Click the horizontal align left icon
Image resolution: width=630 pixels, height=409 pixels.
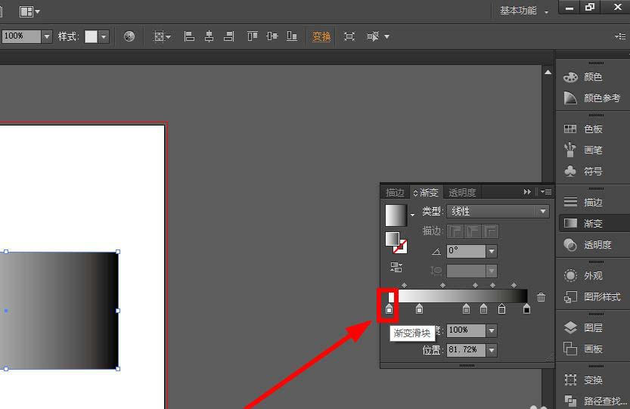coord(189,36)
